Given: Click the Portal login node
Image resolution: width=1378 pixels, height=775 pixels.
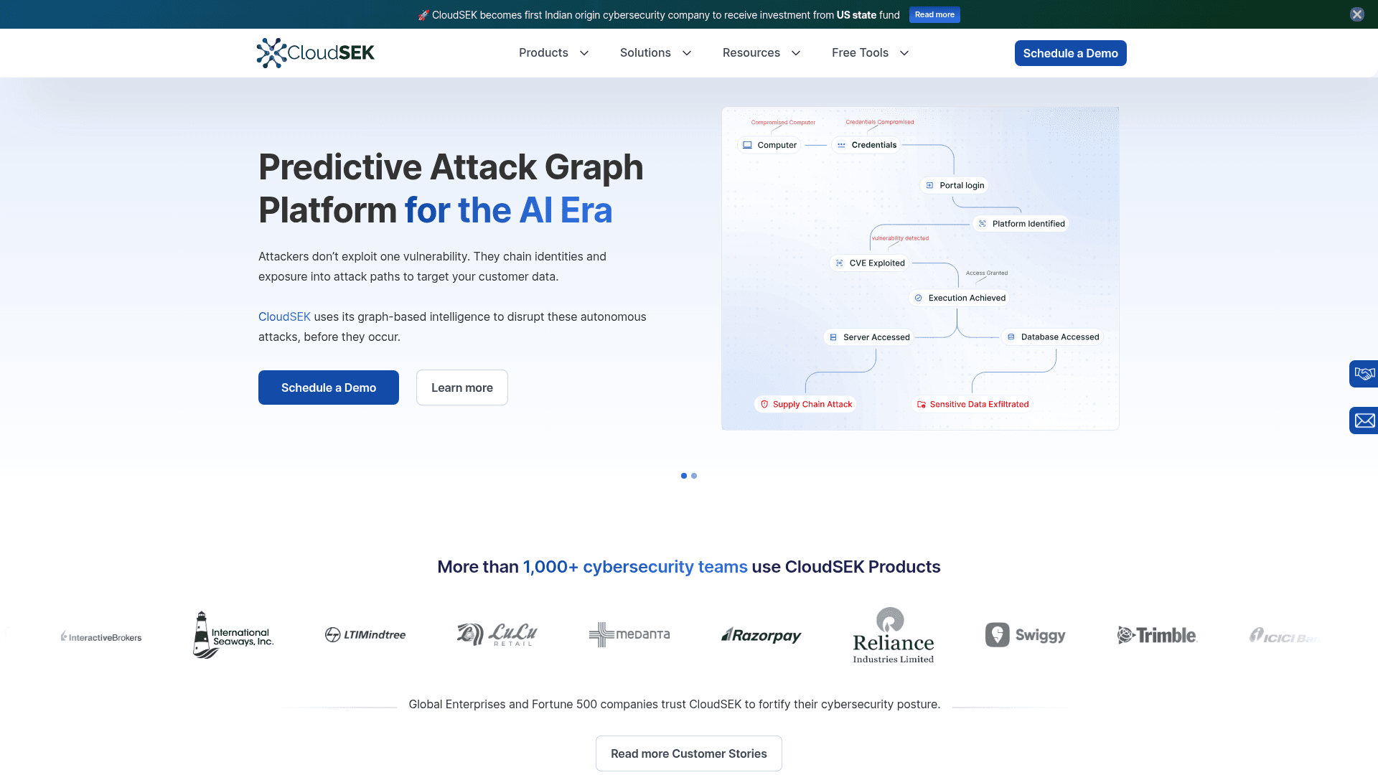Looking at the screenshot, I should tap(955, 185).
